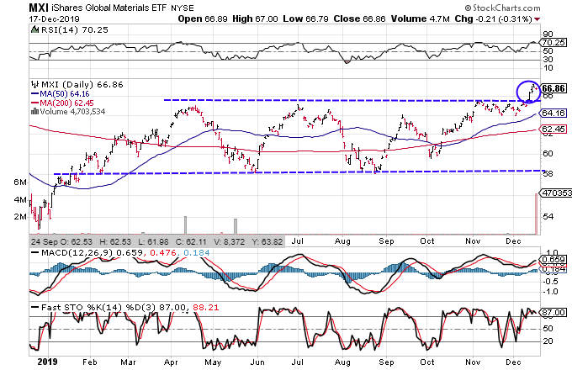Click the Close 66.86 header value
The width and height of the screenshot is (572, 370).
coord(359,19)
